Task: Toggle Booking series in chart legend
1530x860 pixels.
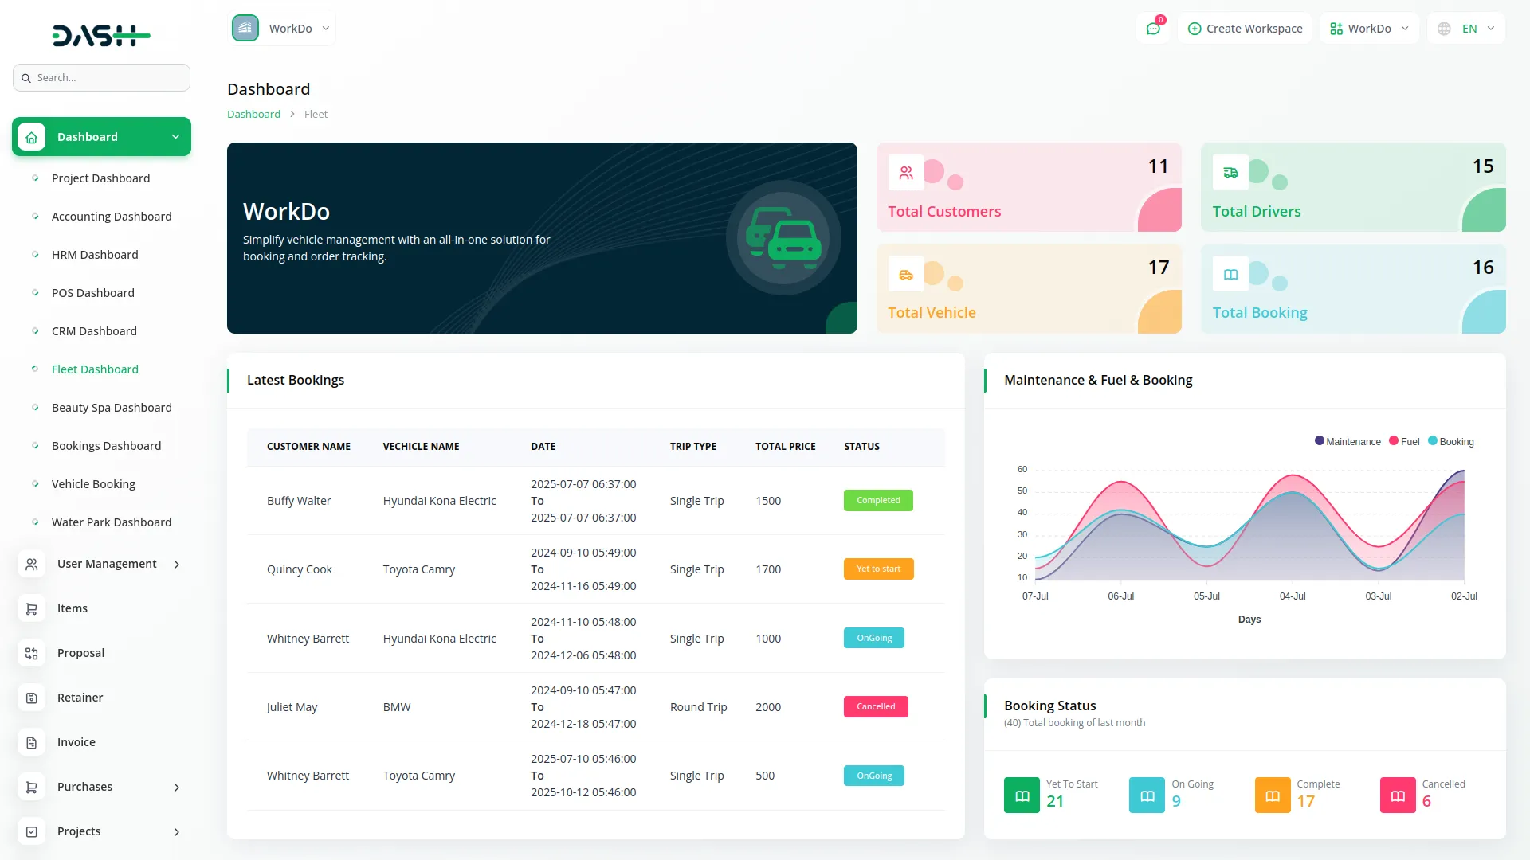Action: (1451, 441)
